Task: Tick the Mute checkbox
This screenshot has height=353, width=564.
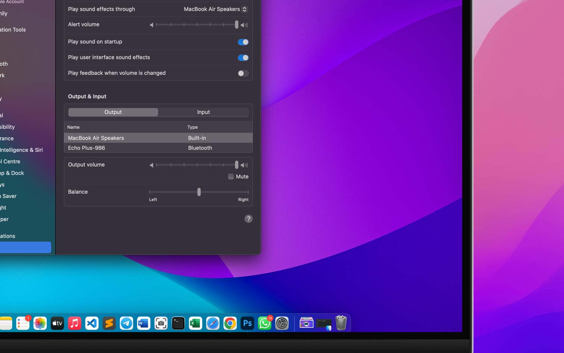Action: coord(230,176)
